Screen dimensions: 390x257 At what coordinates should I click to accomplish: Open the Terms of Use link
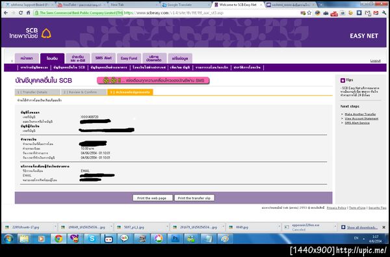(357, 208)
